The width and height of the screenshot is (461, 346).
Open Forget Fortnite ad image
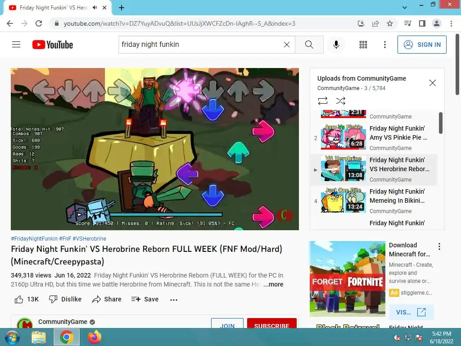click(x=348, y=278)
